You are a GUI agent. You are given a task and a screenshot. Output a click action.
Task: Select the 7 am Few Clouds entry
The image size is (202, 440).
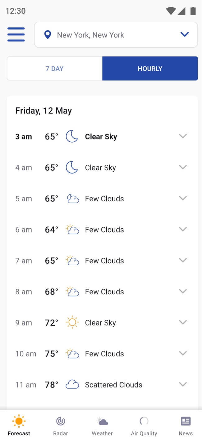point(102,261)
